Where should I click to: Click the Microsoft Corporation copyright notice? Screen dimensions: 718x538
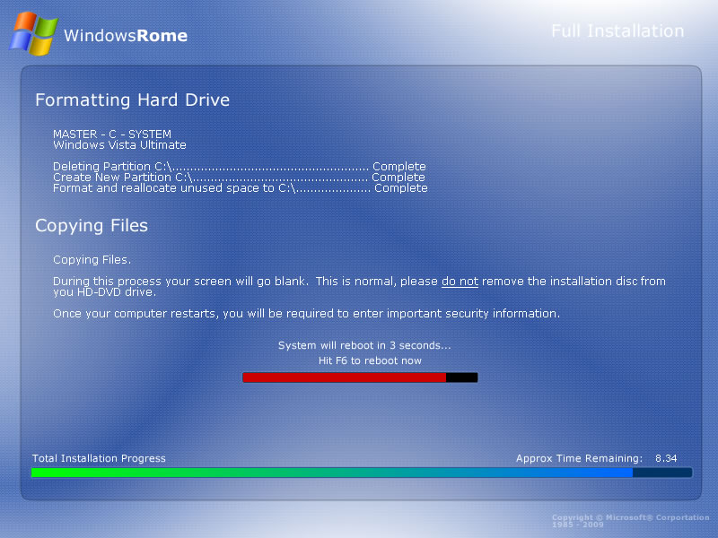630,521
